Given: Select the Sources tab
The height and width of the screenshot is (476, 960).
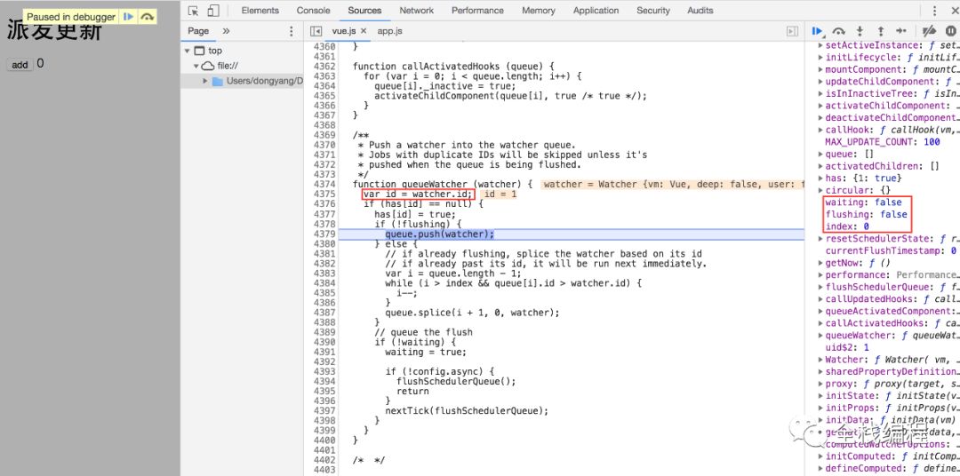Looking at the screenshot, I should 364,11.
